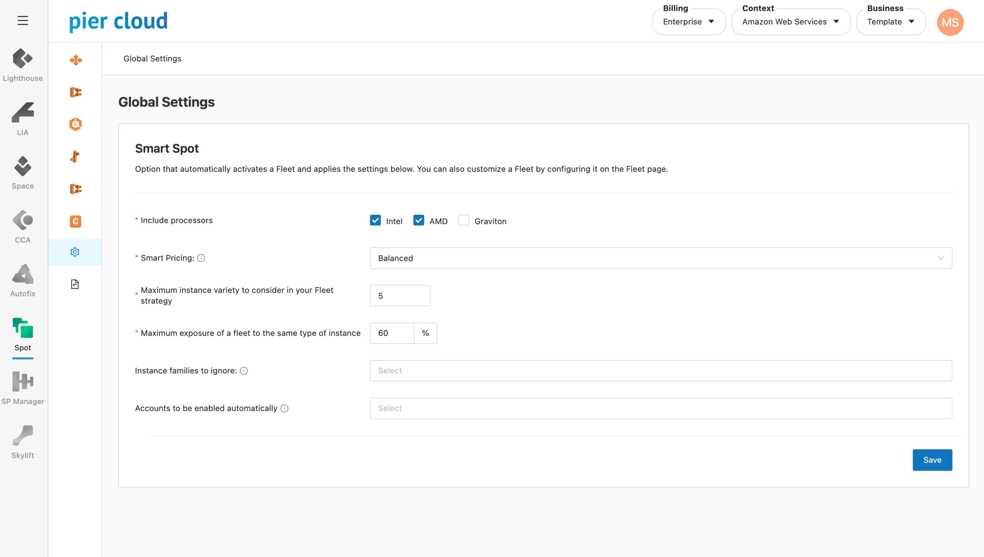Screen dimensions: 984x557
Task: Open the hamburger menu icon
Action: coord(23,20)
